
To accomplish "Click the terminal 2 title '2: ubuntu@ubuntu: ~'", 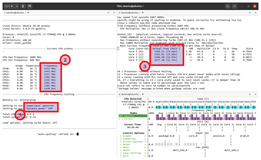I will tap(130, 13).
